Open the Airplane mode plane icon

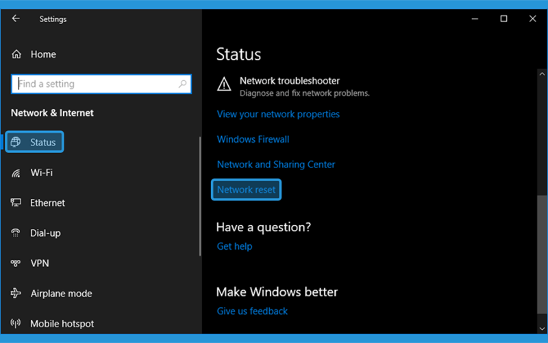coord(16,293)
